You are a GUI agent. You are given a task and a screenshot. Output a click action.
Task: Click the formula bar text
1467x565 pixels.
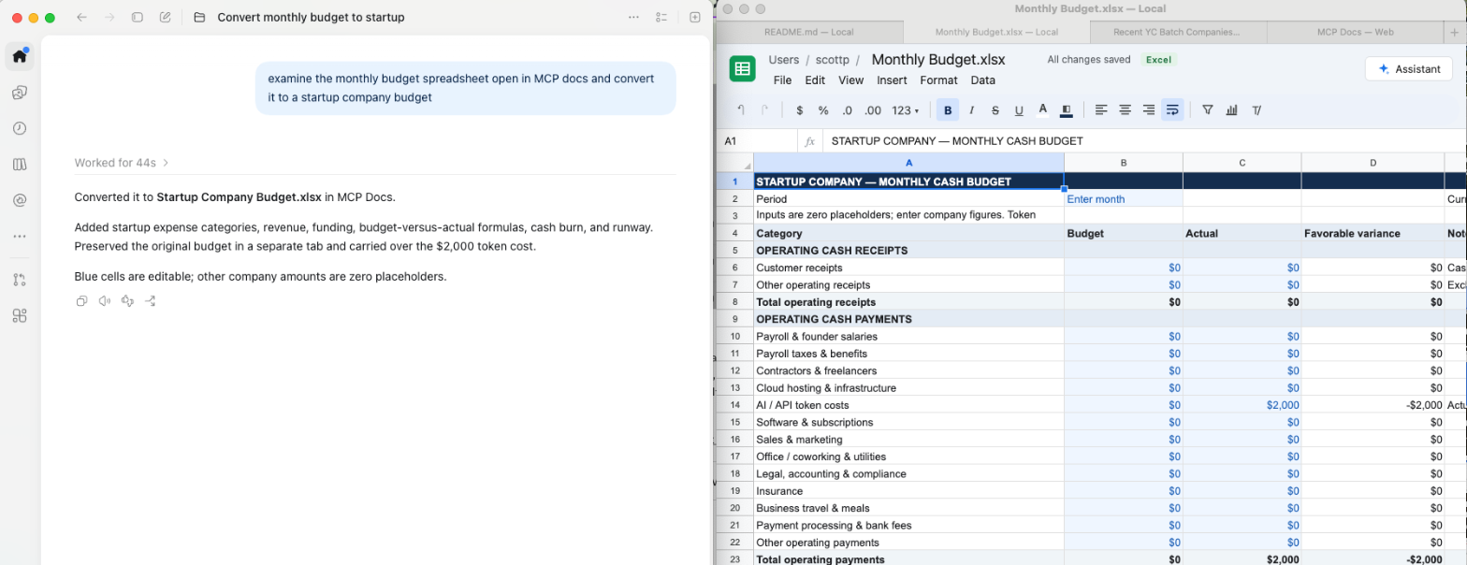(956, 141)
